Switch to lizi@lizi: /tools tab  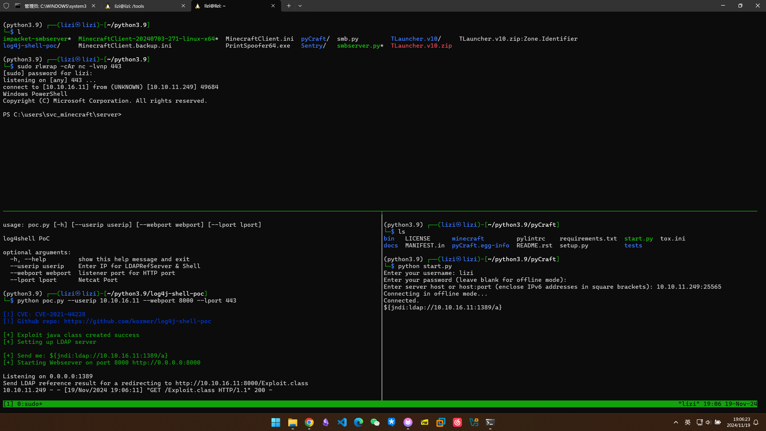(x=141, y=6)
